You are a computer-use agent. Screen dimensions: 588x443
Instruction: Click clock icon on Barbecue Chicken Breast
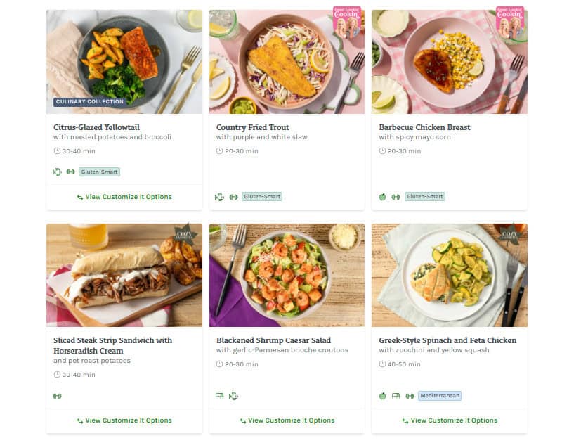pos(382,151)
